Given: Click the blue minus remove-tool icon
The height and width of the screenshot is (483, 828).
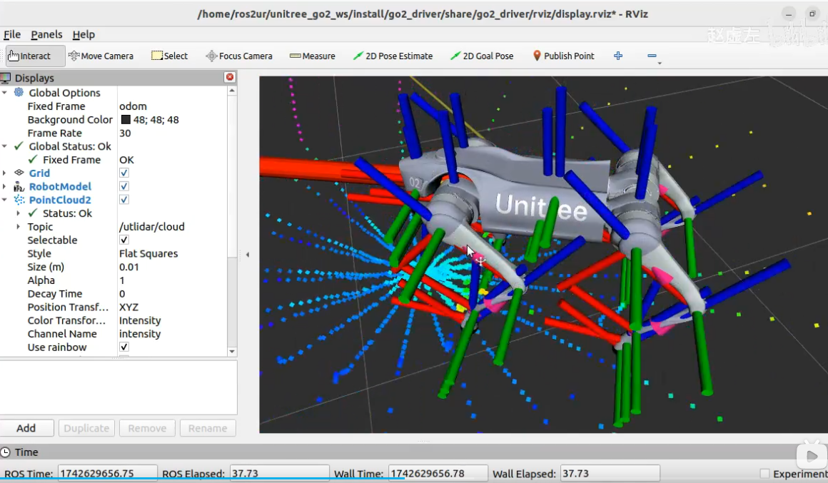Looking at the screenshot, I should coord(652,56).
